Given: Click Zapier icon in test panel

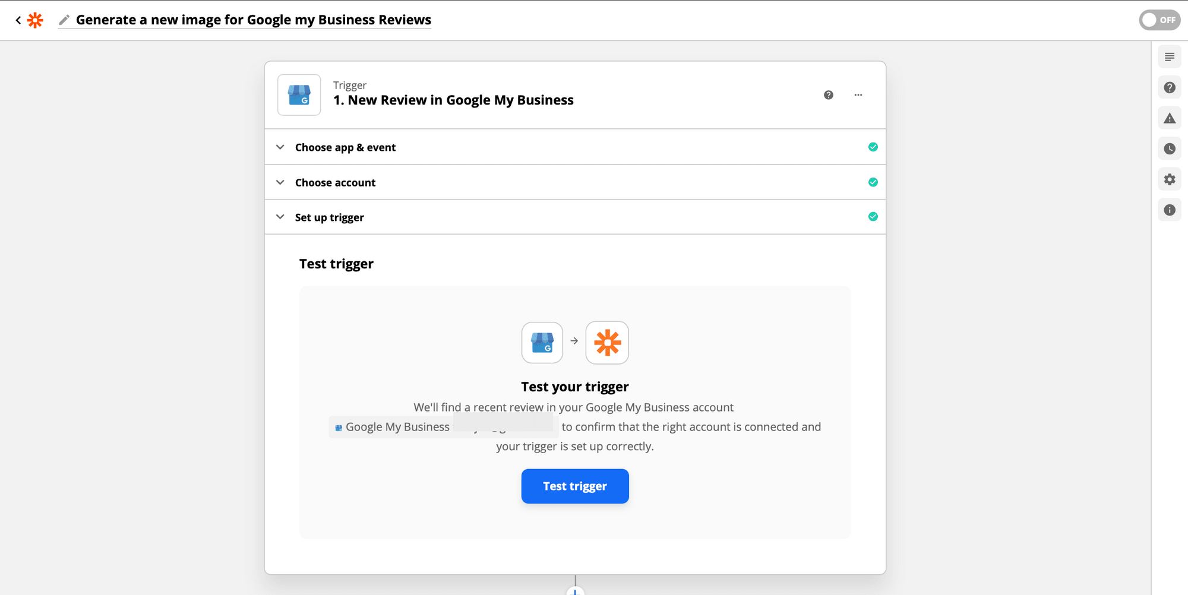Looking at the screenshot, I should [x=607, y=343].
